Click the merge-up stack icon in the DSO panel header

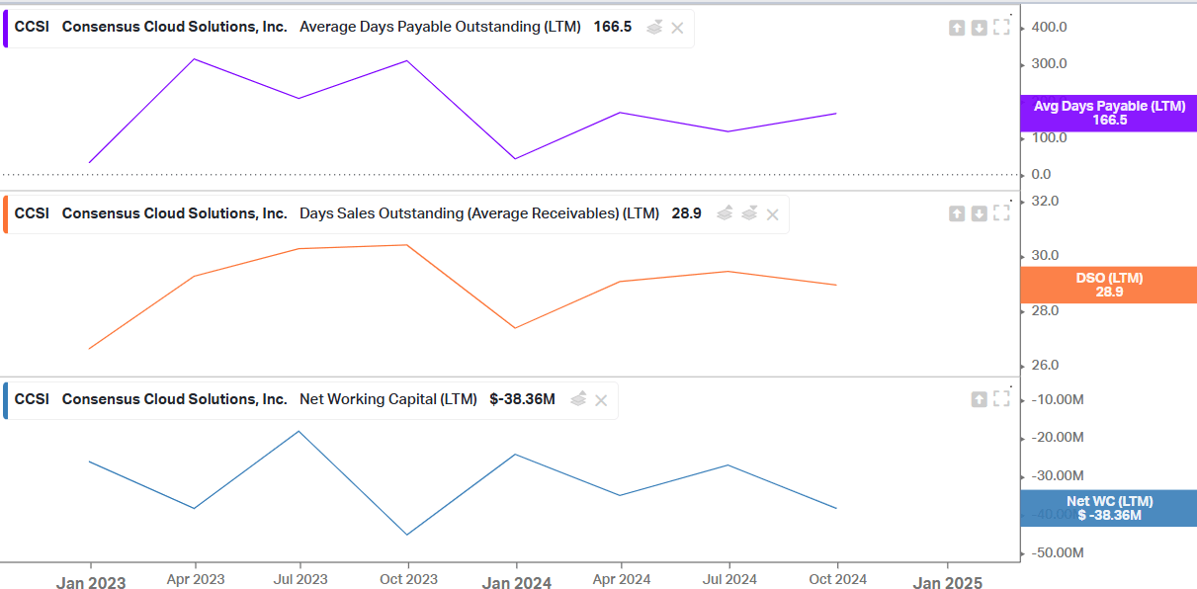pos(725,212)
